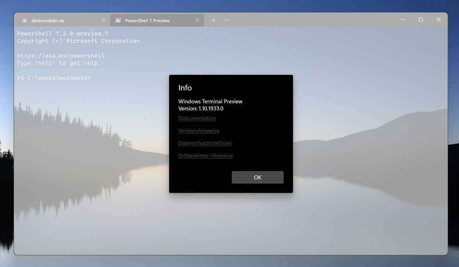Click the Version: 1.10.1933.0 text
Viewport: 459px width, 267px height.
[x=201, y=108]
